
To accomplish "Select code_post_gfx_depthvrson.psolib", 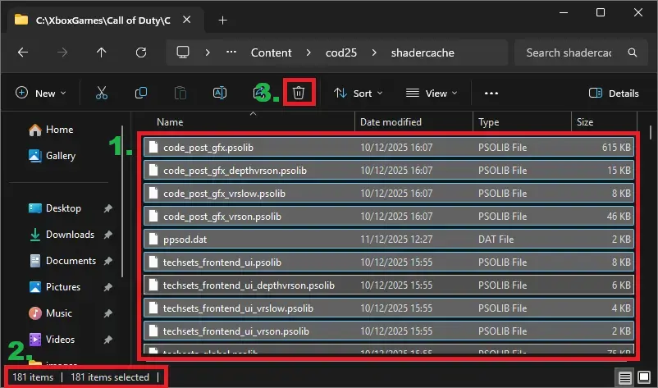I will [389, 171].
